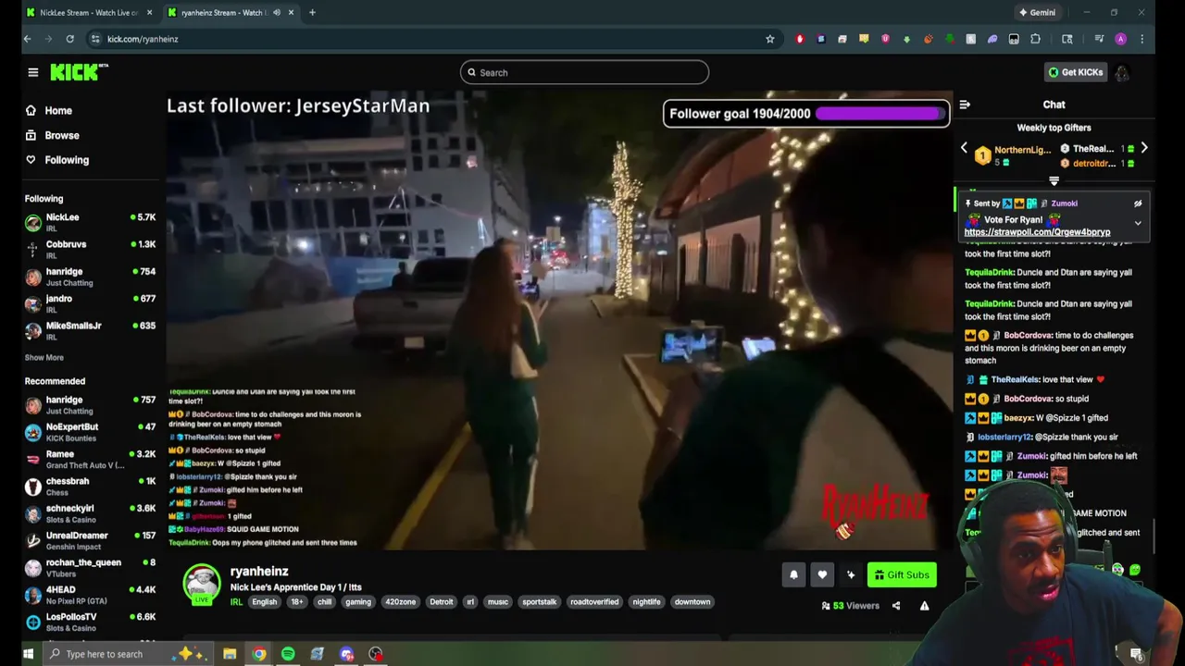Open Spotify from the taskbar
Image resolution: width=1185 pixels, height=666 pixels.
[x=288, y=654]
